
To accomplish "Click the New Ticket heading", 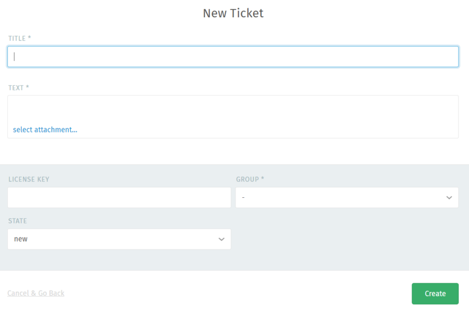I will pos(233,13).
